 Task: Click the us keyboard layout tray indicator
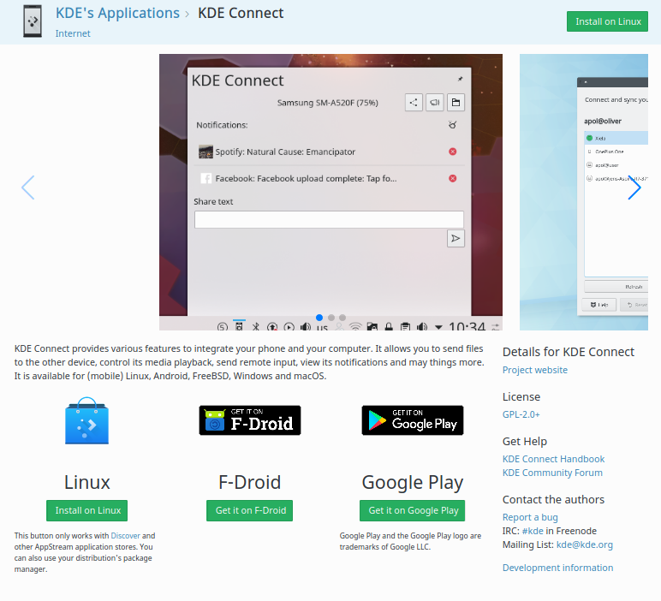tap(322, 328)
